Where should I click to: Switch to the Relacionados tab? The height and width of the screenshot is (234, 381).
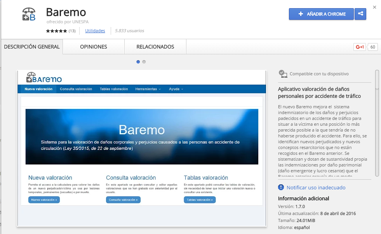[x=155, y=47]
